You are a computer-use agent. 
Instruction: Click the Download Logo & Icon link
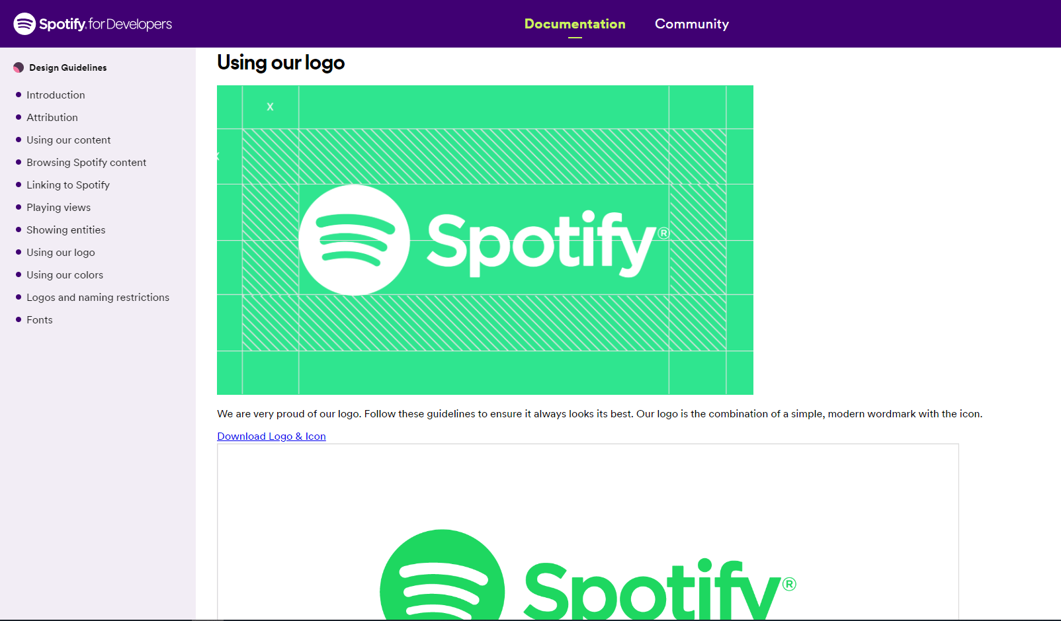coord(271,436)
